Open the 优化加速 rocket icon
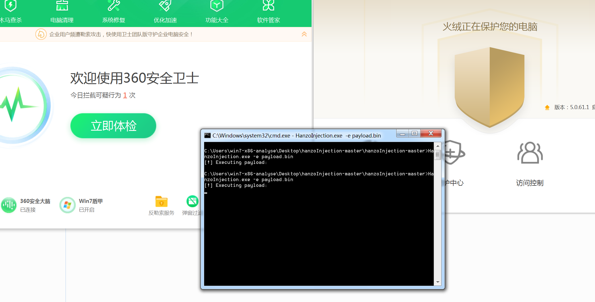This screenshot has height=302, width=595. pyautogui.click(x=165, y=5)
